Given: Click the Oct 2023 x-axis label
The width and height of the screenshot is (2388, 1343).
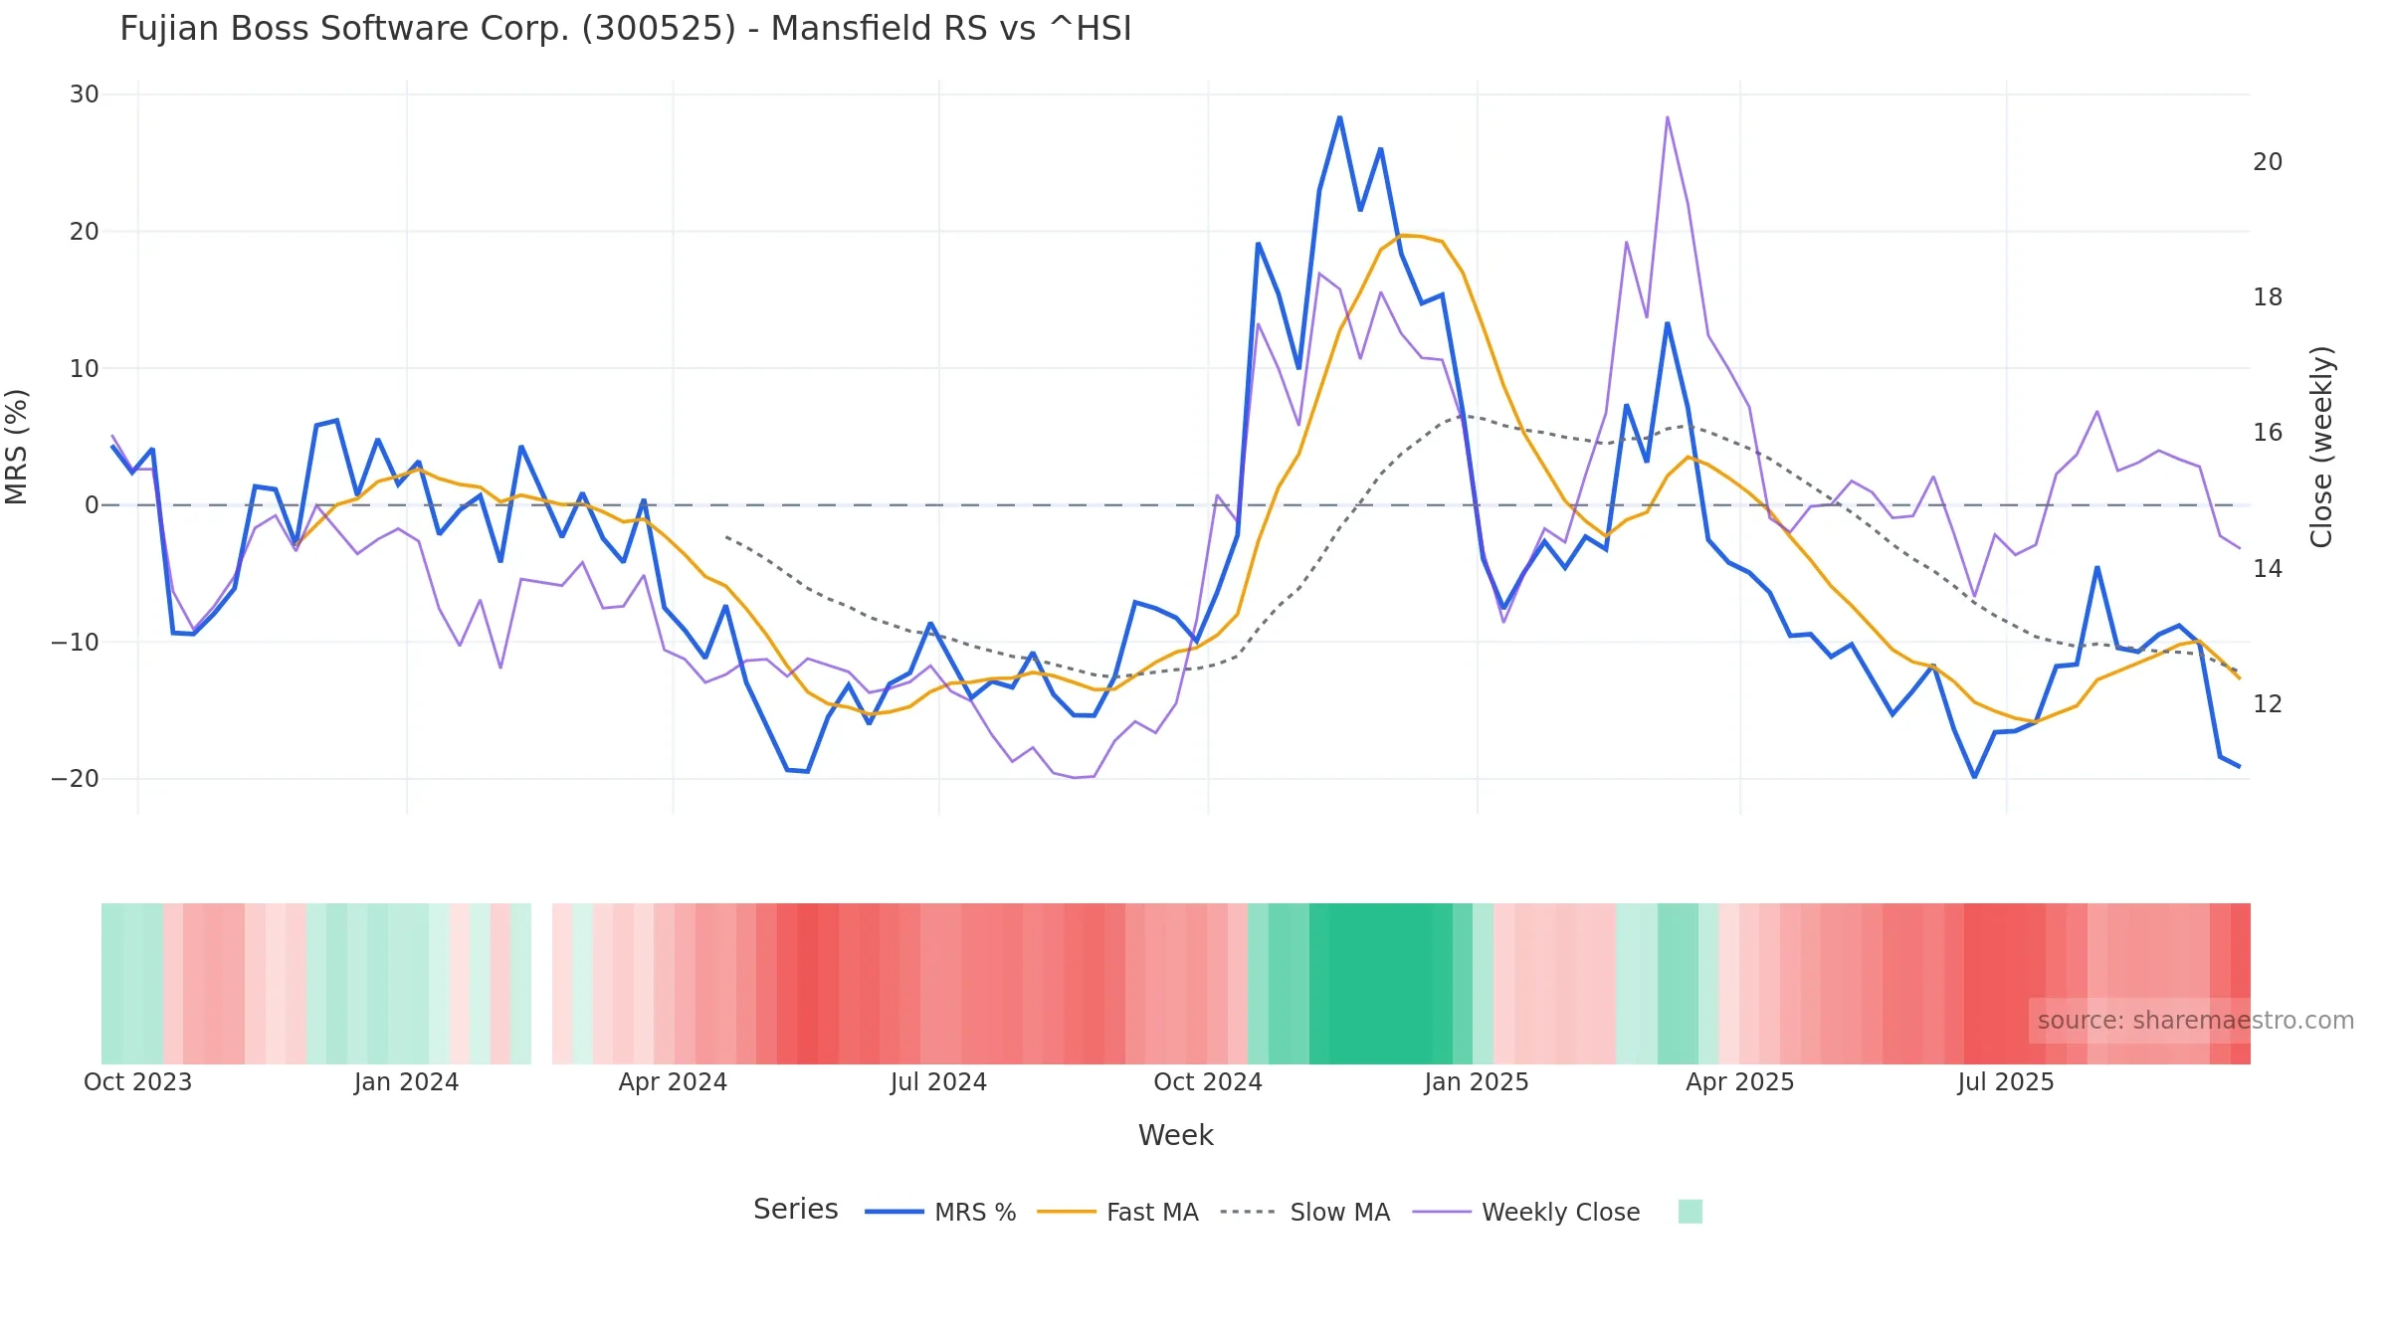Looking at the screenshot, I should click(x=137, y=1082).
